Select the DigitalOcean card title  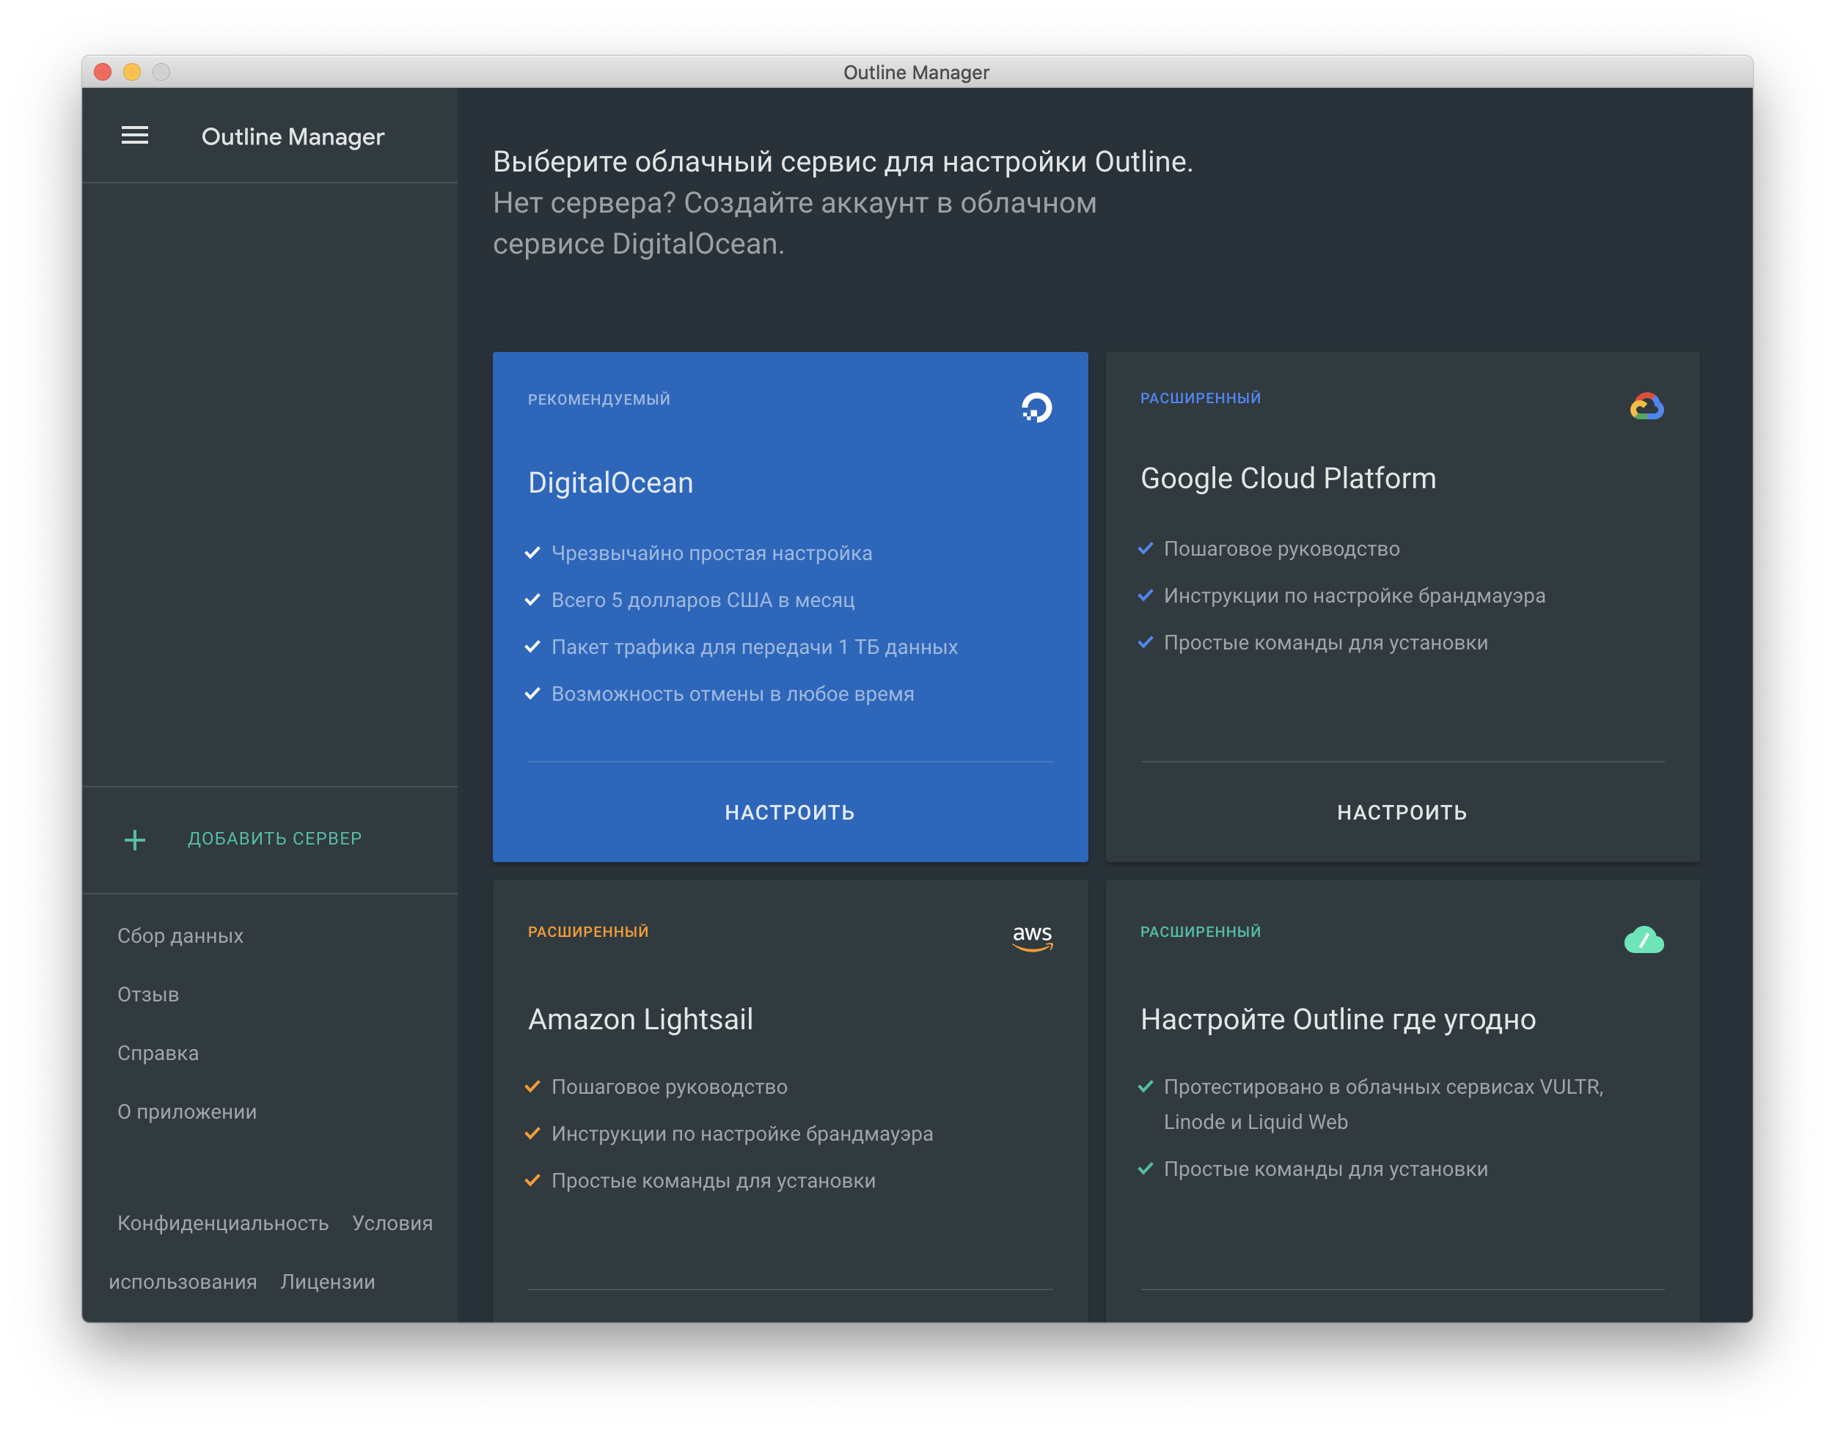coord(611,483)
